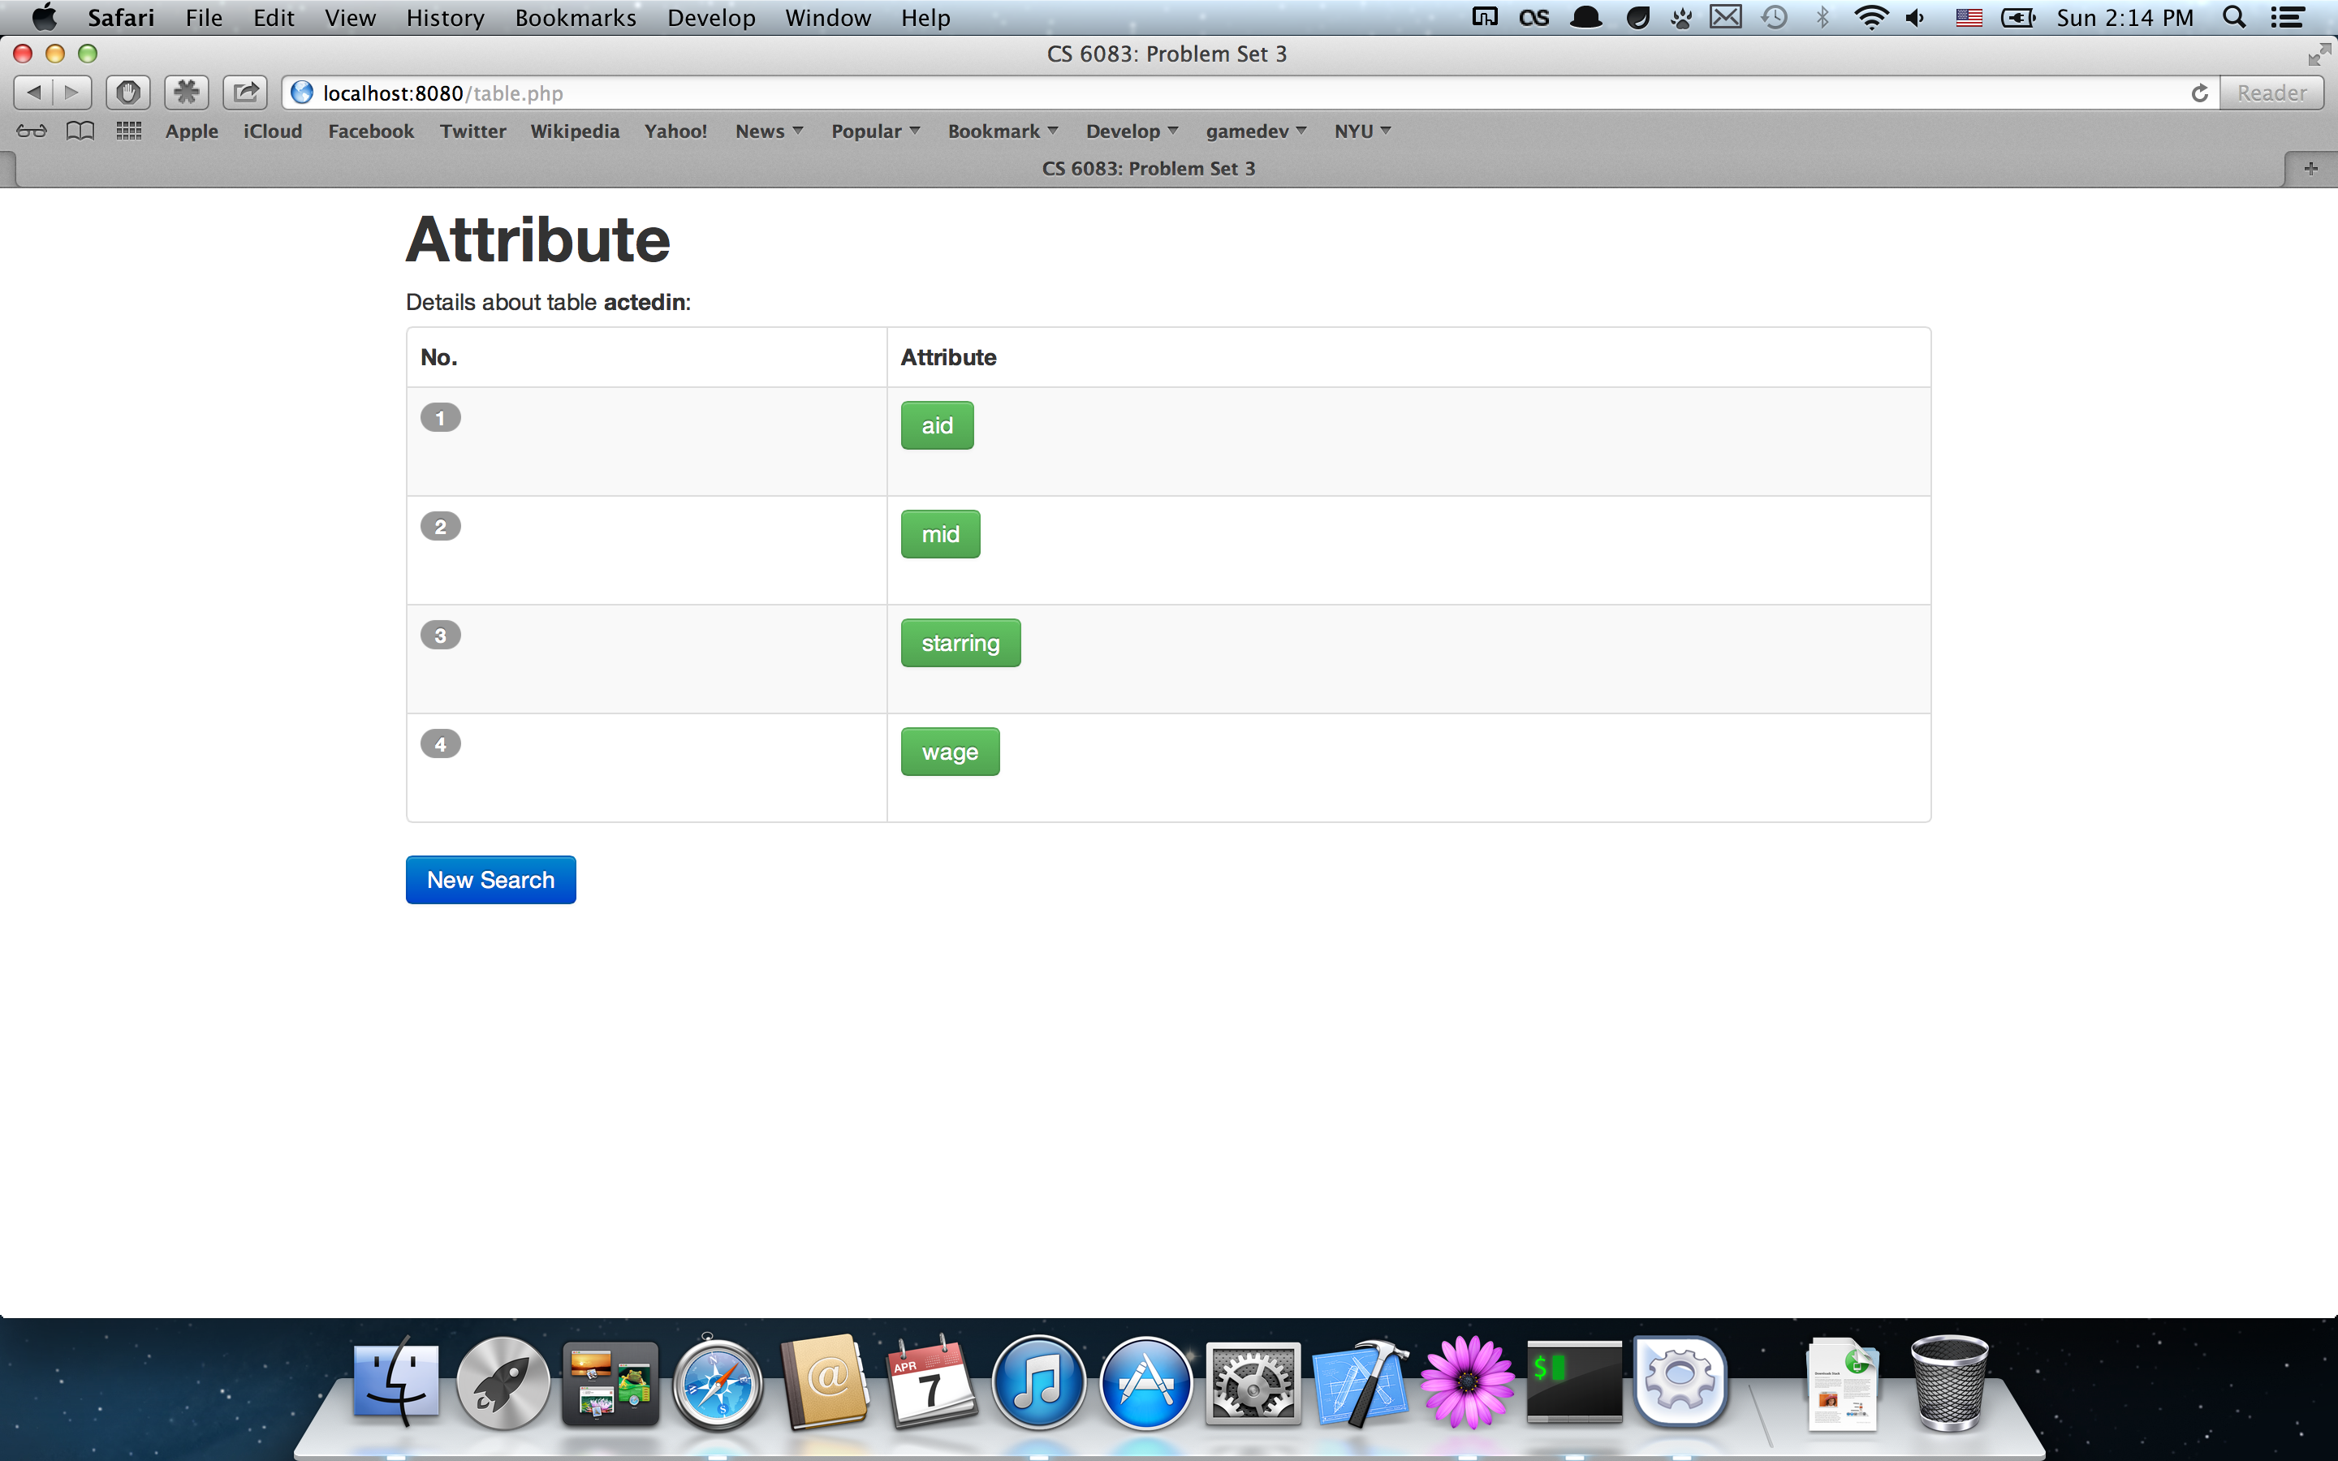Expand the gamedev bookmarks folder
Viewport: 2338px width, 1461px height.
click(1256, 131)
